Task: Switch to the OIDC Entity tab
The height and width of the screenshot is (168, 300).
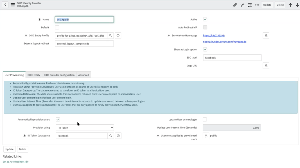Action: point(34,75)
